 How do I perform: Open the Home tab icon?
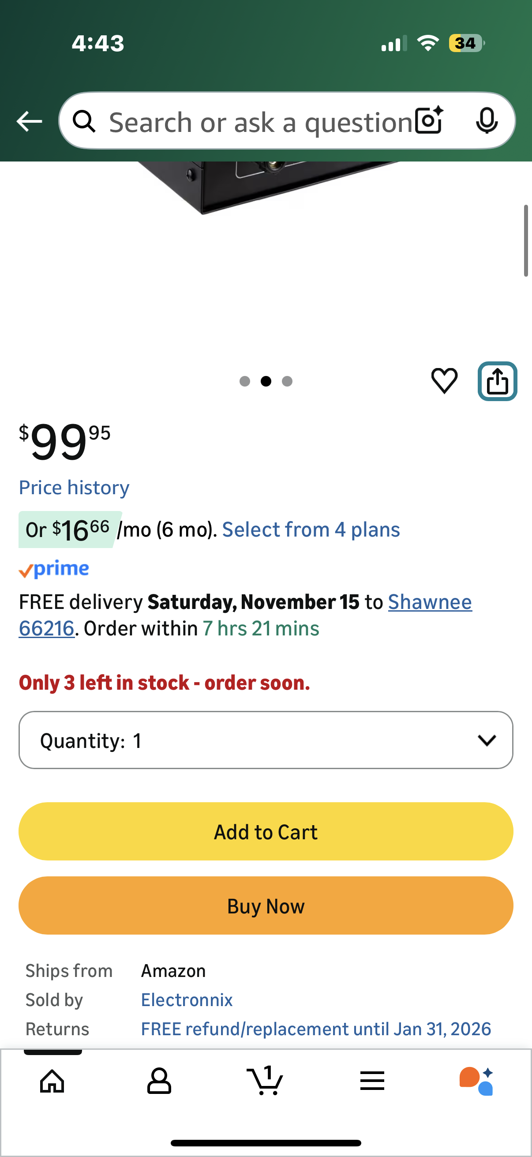coord(52,1081)
